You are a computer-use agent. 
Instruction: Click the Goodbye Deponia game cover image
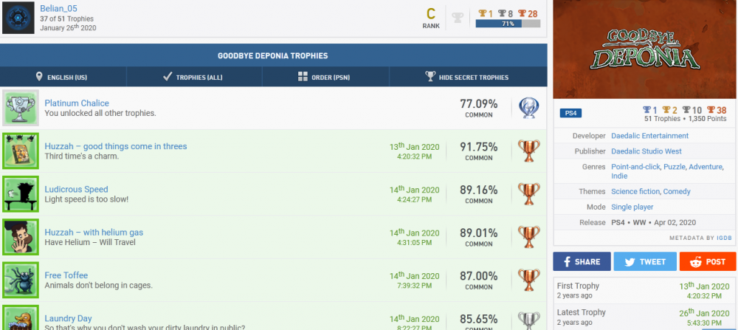click(x=645, y=49)
